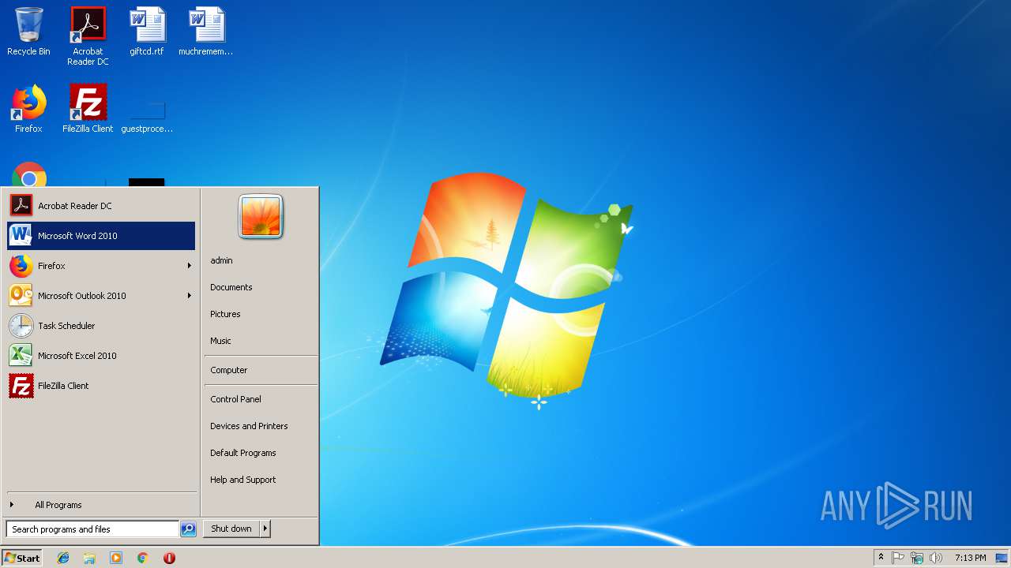Click the search magnifier button
Screen dimensions: 1011x568
(x=188, y=529)
